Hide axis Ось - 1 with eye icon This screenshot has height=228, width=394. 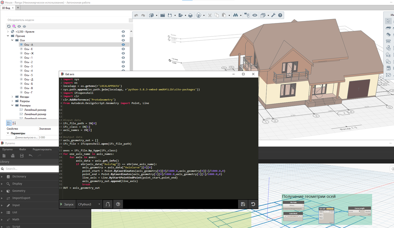point(123,57)
